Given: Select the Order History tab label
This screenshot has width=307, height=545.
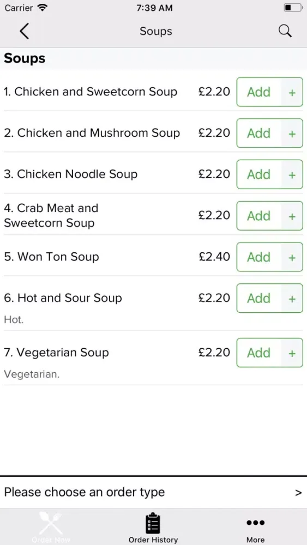Looking at the screenshot, I should point(153,540).
